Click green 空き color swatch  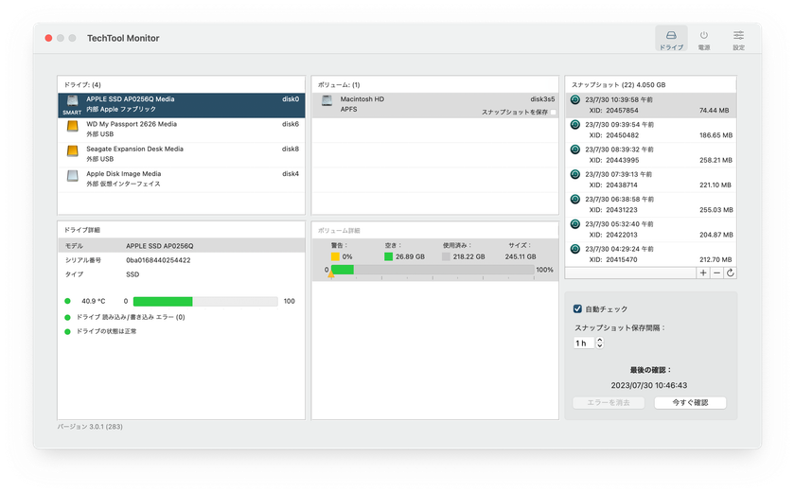tap(388, 256)
